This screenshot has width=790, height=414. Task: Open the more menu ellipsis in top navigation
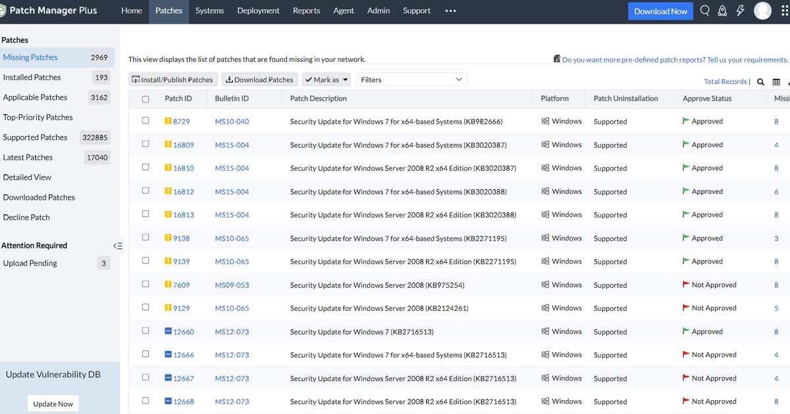point(450,11)
